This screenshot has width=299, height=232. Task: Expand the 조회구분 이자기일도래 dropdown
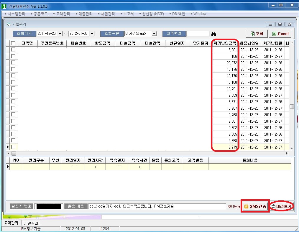tap(154, 34)
